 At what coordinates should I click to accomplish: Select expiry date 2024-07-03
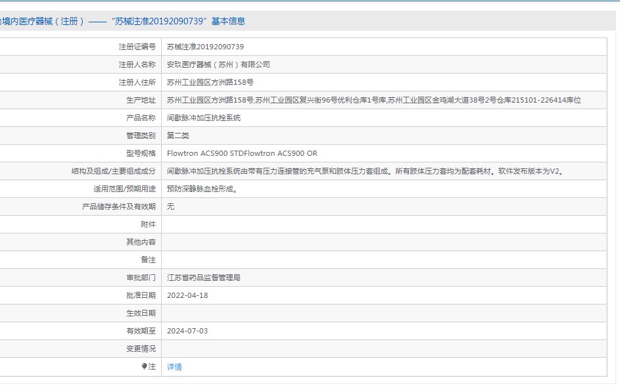click(187, 331)
